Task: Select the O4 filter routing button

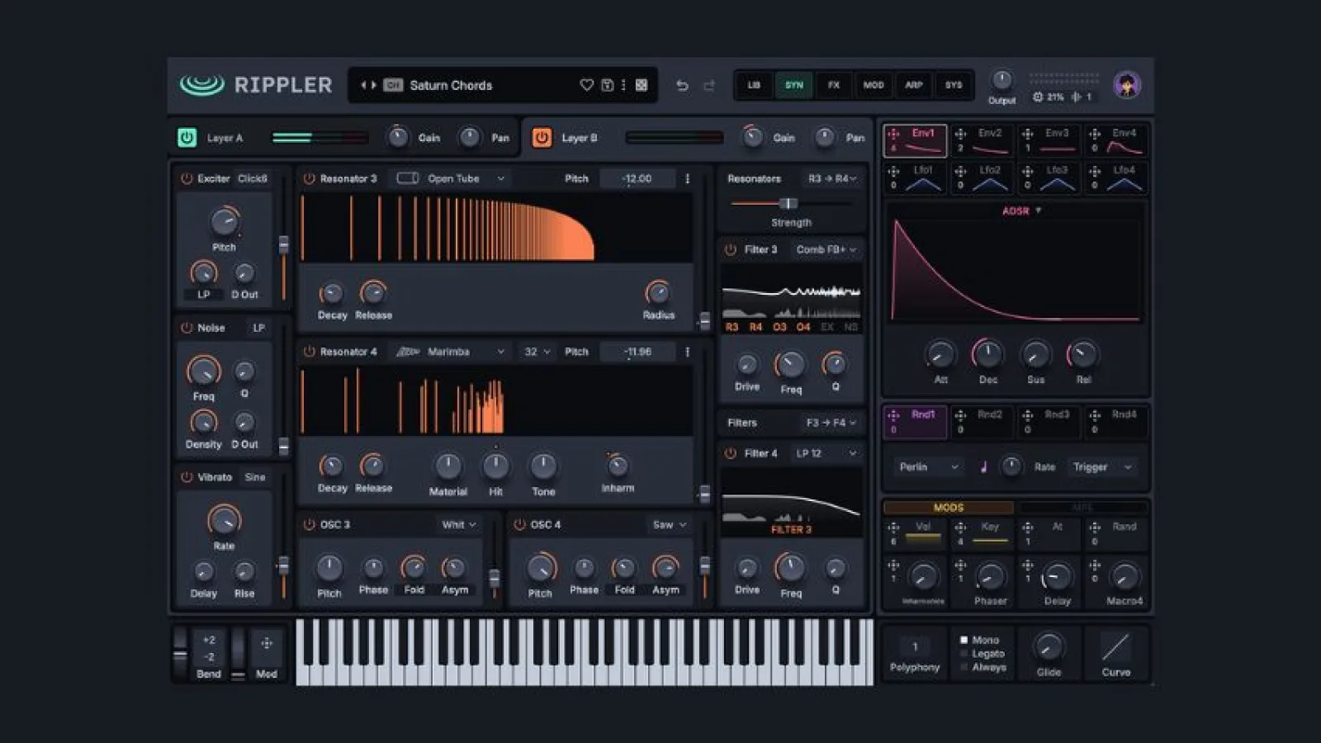Action: point(803,327)
